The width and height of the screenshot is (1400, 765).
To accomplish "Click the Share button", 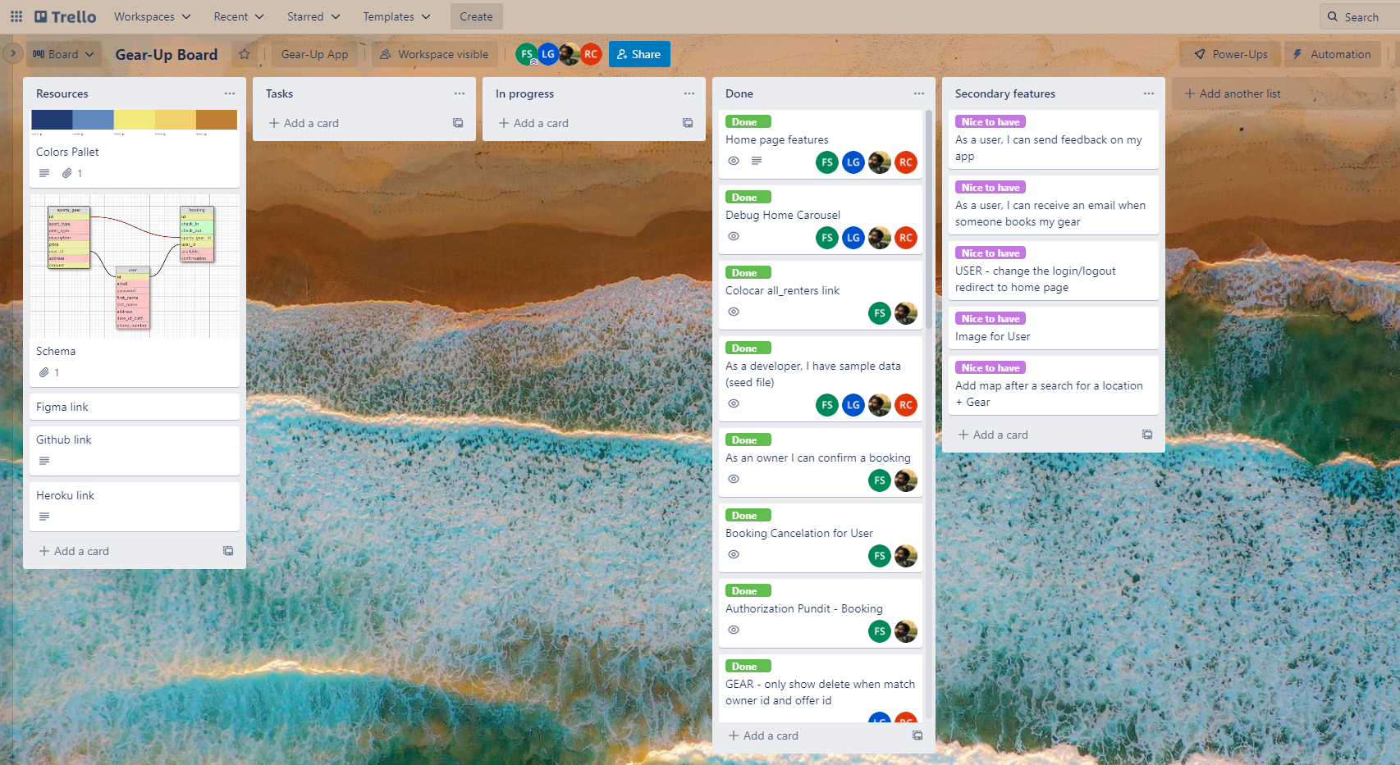I will click(x=639, y=54).
